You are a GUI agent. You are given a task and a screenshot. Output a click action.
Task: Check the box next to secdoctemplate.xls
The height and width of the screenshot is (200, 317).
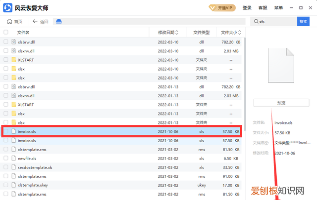click(6, 167)
